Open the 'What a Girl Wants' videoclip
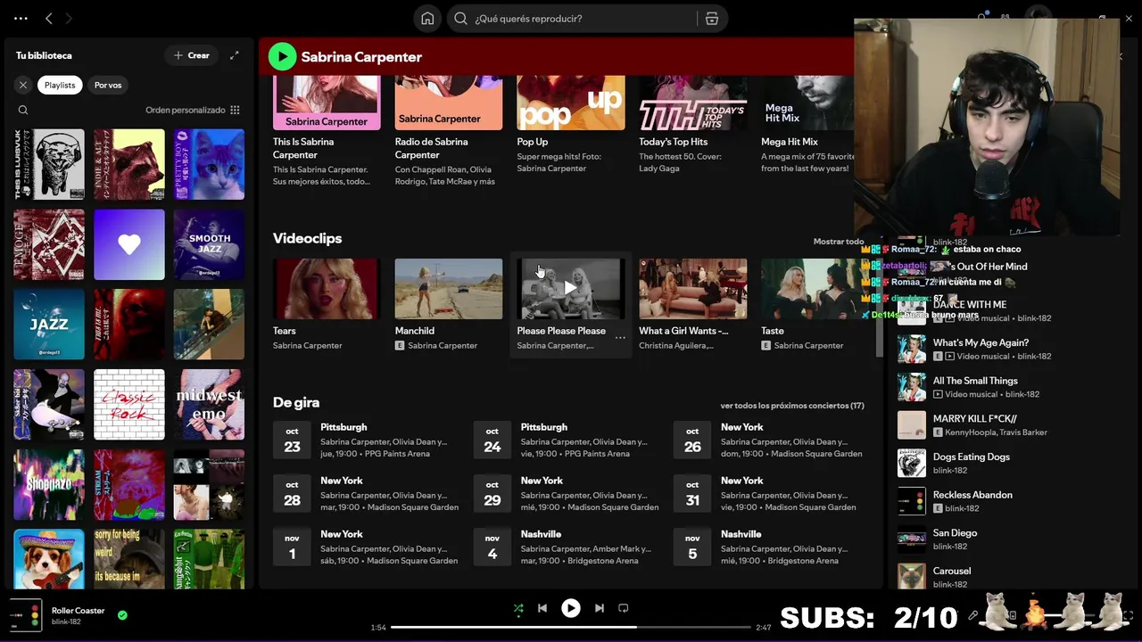 (x=692, y=304)
